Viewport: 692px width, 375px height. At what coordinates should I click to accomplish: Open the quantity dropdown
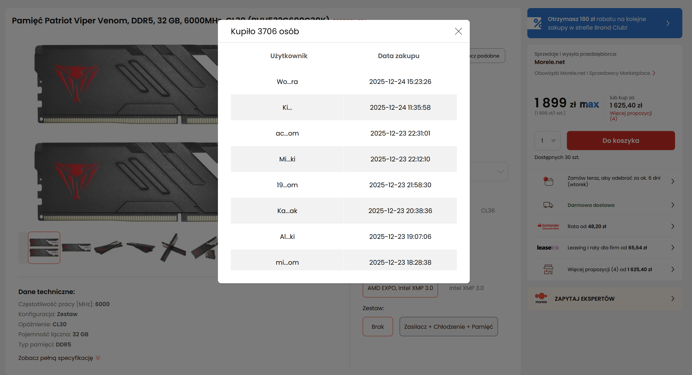548,141
